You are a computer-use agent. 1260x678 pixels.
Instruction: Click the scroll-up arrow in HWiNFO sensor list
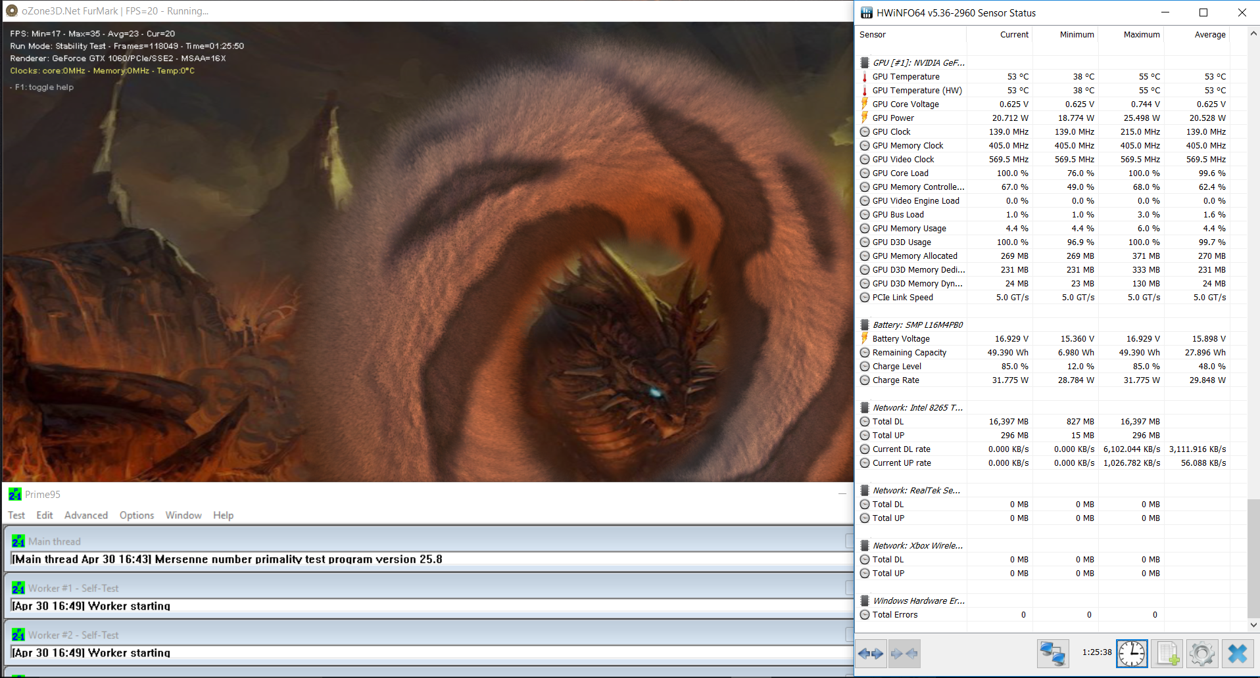(x=1253, y=34)
